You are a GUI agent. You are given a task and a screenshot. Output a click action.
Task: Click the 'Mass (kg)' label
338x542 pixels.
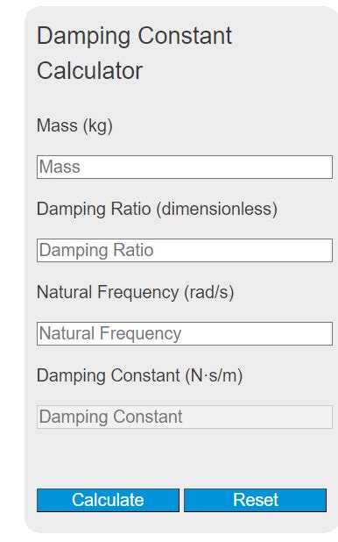74,125
